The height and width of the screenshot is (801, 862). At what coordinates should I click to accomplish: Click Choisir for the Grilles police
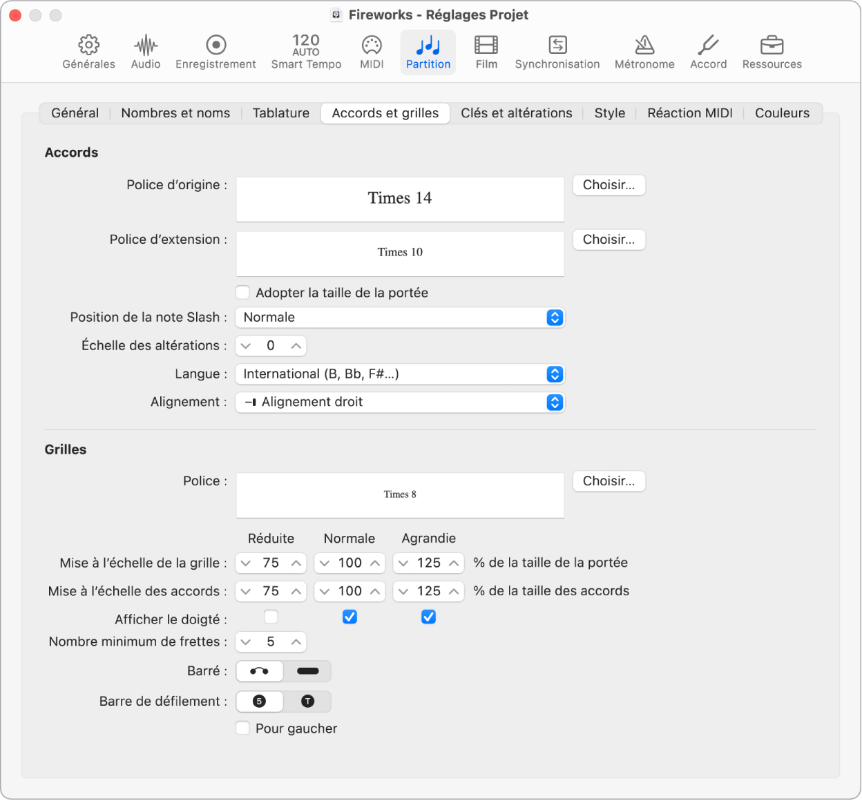609,481
